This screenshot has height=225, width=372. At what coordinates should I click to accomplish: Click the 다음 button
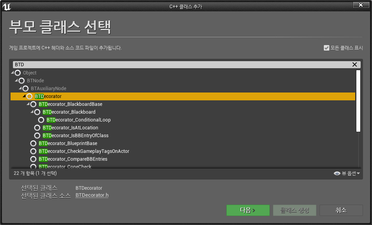click(x=248, y=210)
